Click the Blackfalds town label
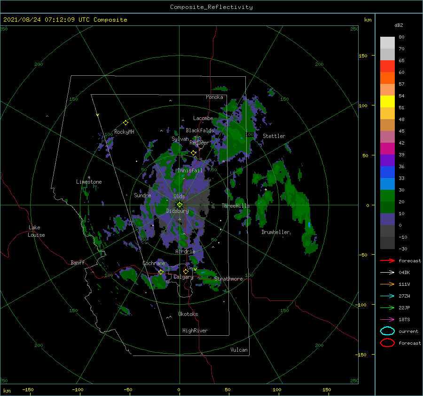This screenshot has width=423, height=396. [200, 130]
